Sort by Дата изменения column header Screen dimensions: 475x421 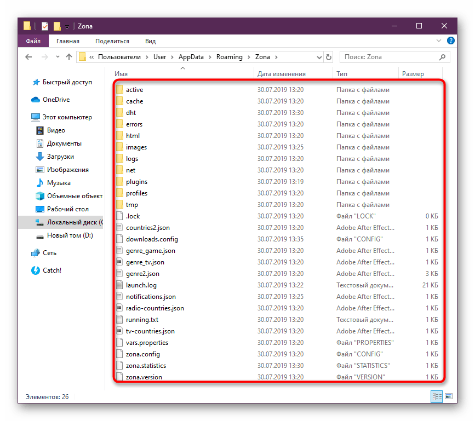click(x=282, y=74)
